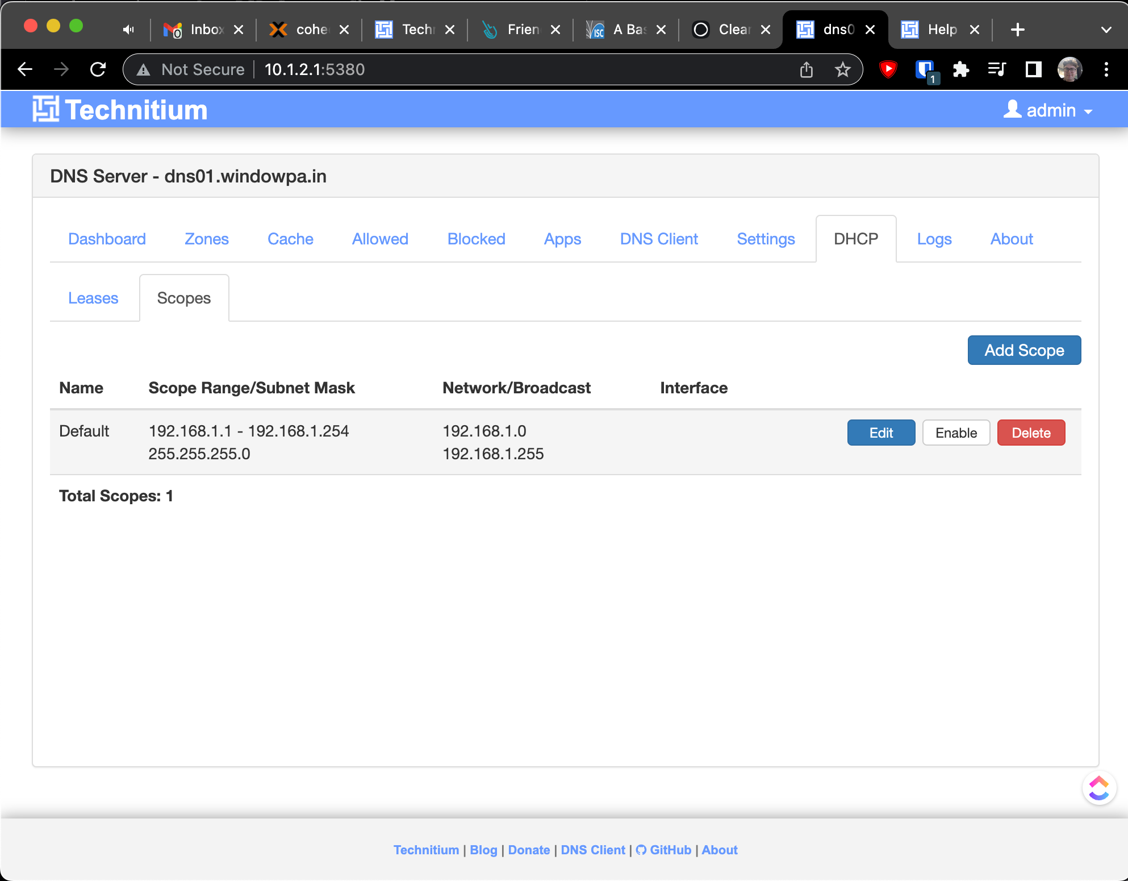1128x881 pixels.
Task: Toggle the browser side panel icon
Action: tap(1033, 70)
